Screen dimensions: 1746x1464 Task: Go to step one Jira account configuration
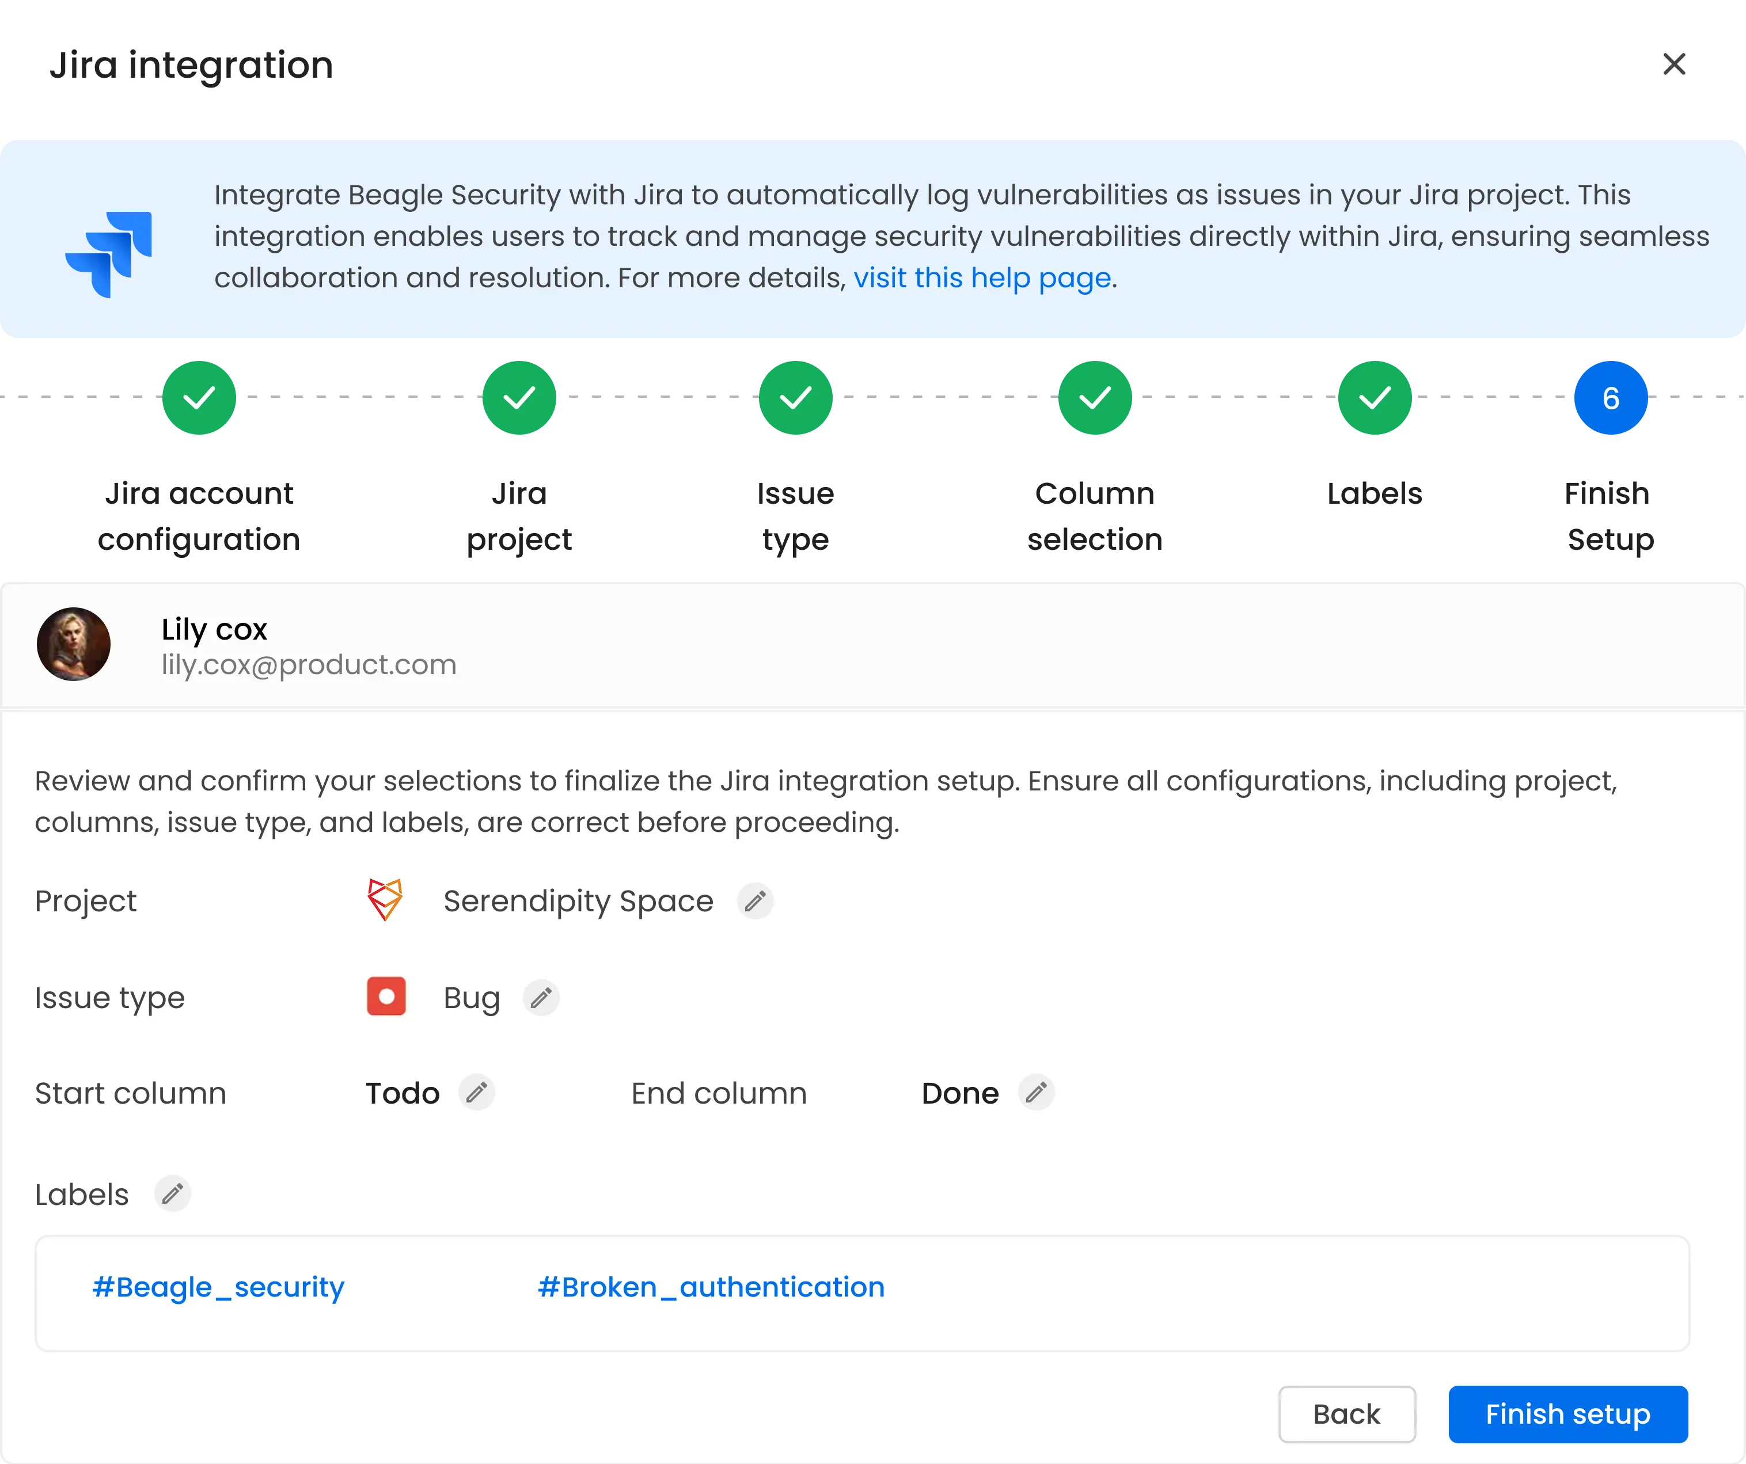200,398
